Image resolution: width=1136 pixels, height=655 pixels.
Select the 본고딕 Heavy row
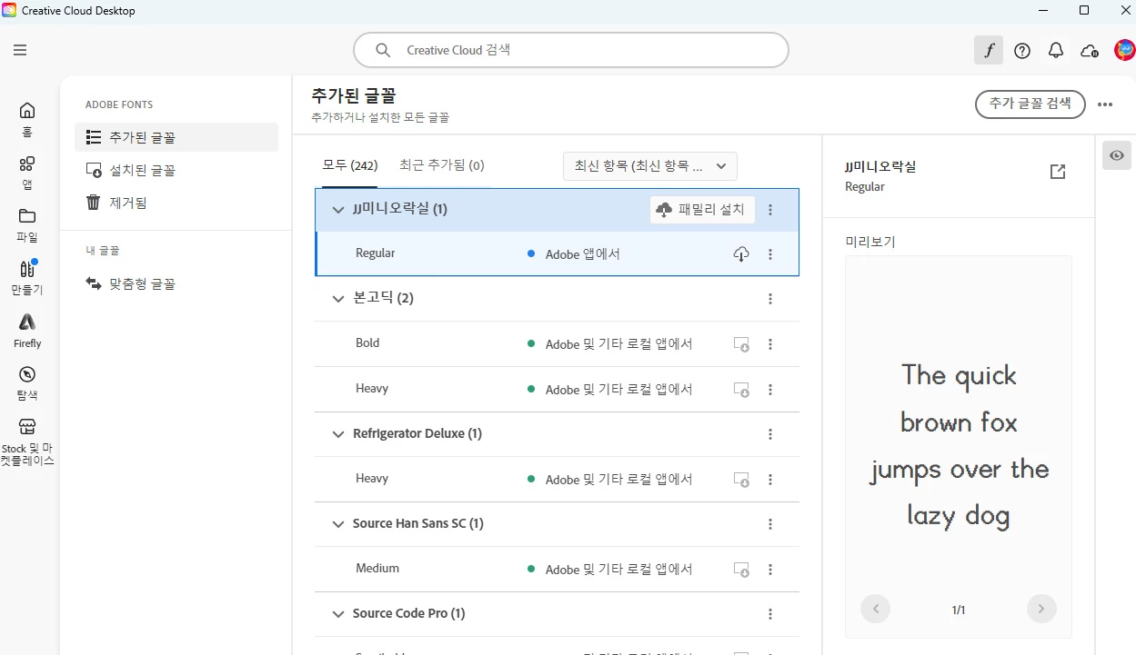(557, 389)
